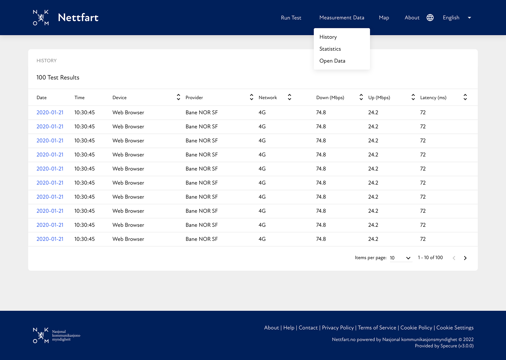This screenshot has width=506, height=360.
Task: Sort table by Network column arrows
Action: pyautogui.click(x=289, y=97)
